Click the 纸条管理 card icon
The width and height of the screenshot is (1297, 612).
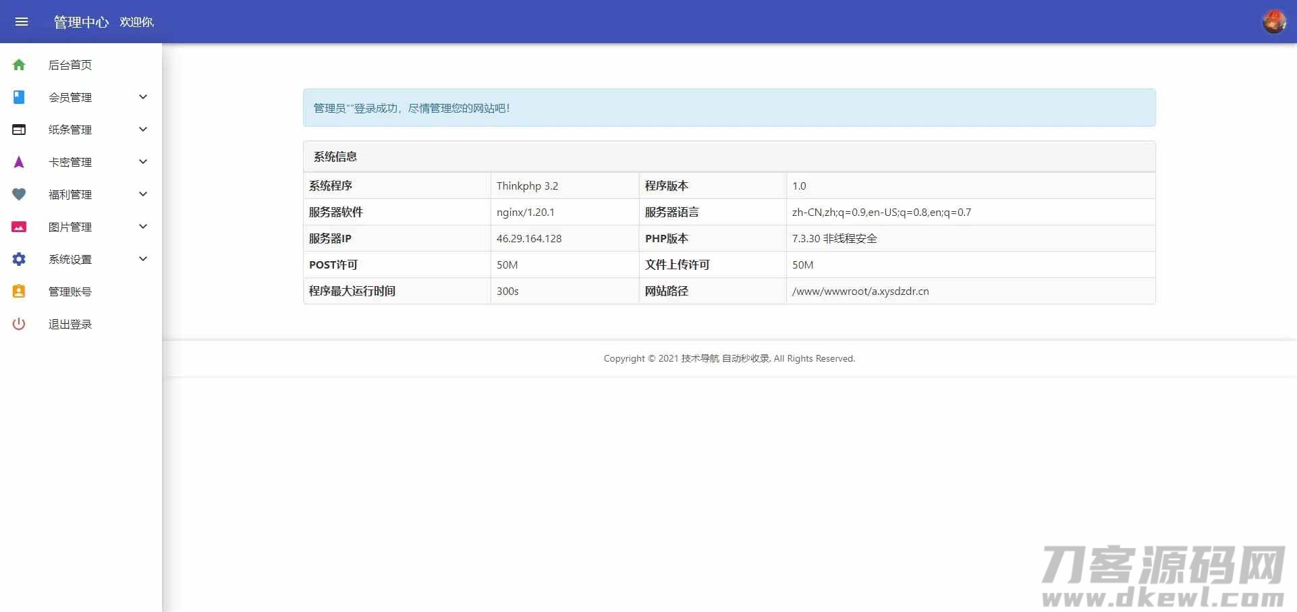click(x=19, y=130)
